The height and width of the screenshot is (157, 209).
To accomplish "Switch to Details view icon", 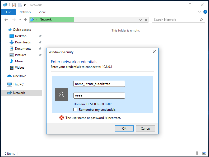I will pyautogui.click(x=198, y=153).
